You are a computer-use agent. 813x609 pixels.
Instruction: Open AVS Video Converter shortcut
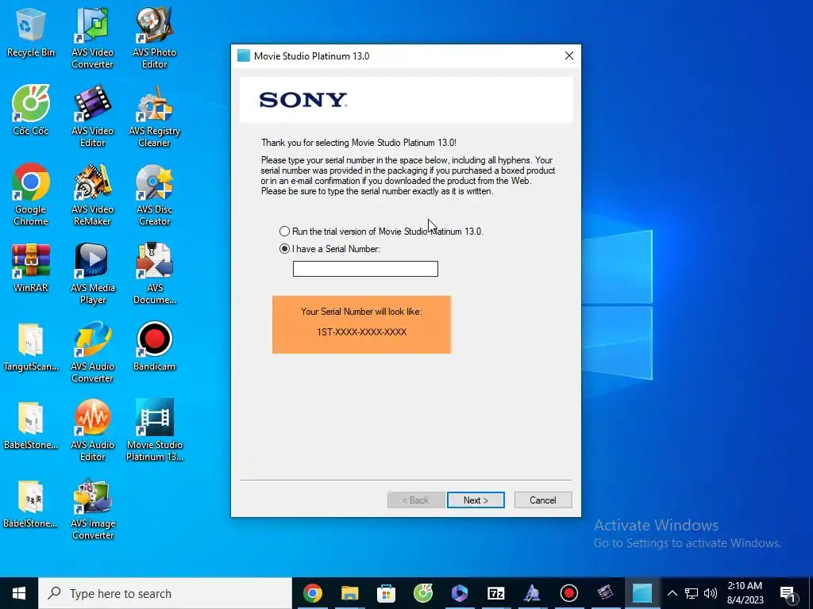tap(92, 38)
